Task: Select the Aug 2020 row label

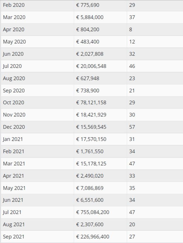Action: [x=14, y=78]
